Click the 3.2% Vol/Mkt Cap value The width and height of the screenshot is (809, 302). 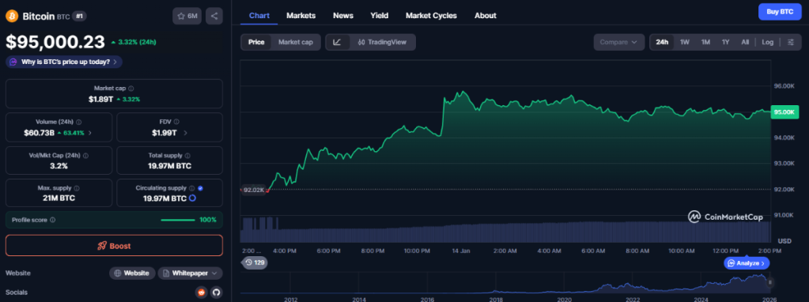(59, 165)
